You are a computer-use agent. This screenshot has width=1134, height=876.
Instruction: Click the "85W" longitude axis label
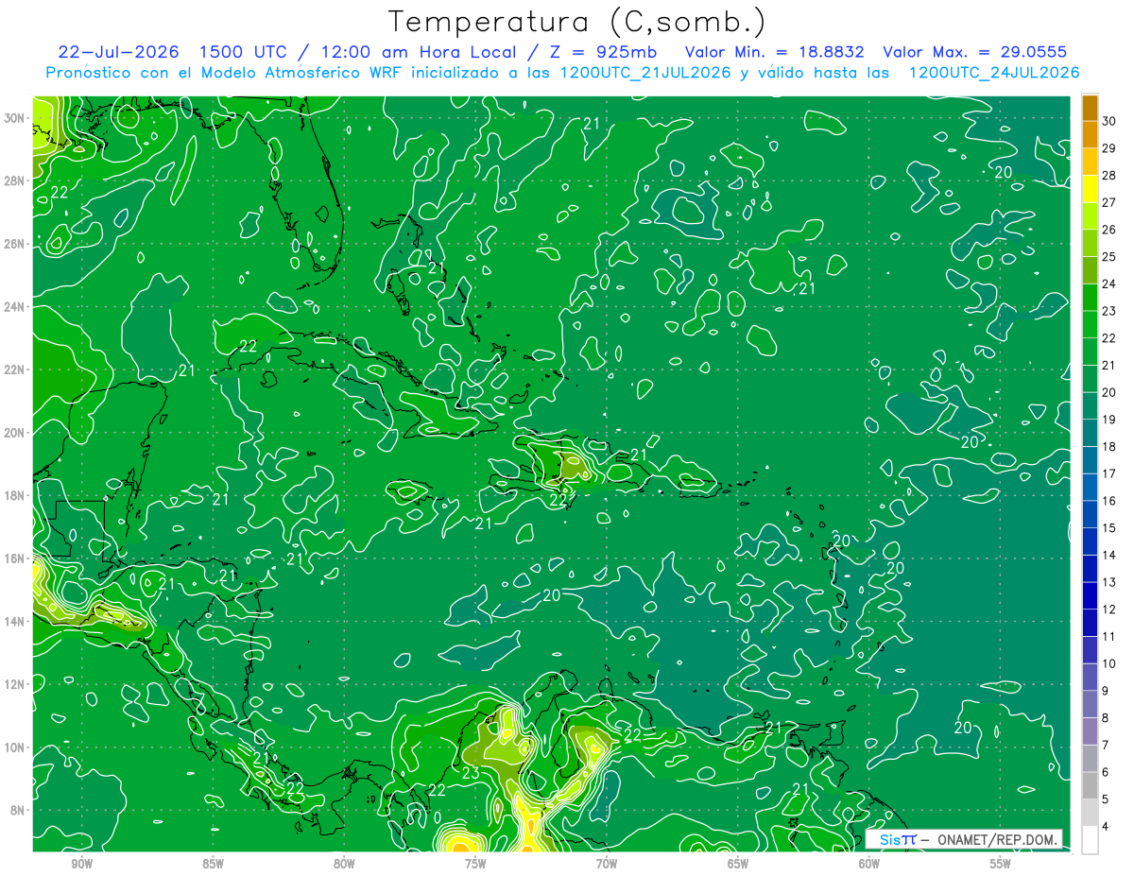coord(213,864)
